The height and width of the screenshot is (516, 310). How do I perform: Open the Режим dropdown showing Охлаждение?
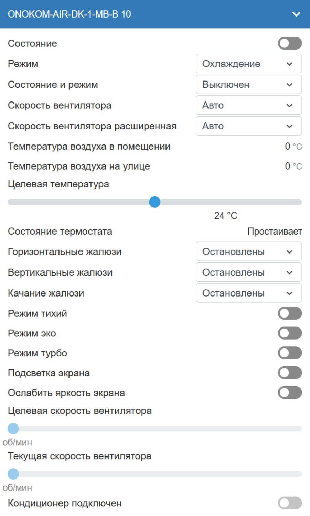click(248, 64)
